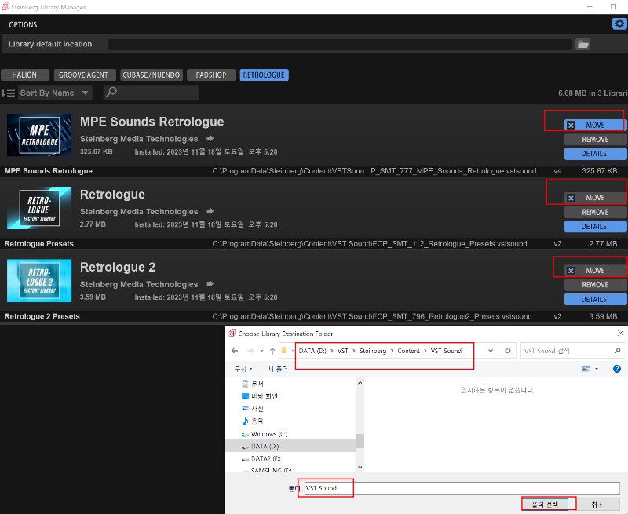This screenshot has height=514, width=628.
Task: Remove the Retrologue Presets library
Action: pyautogui.click(x=595, y=212)
